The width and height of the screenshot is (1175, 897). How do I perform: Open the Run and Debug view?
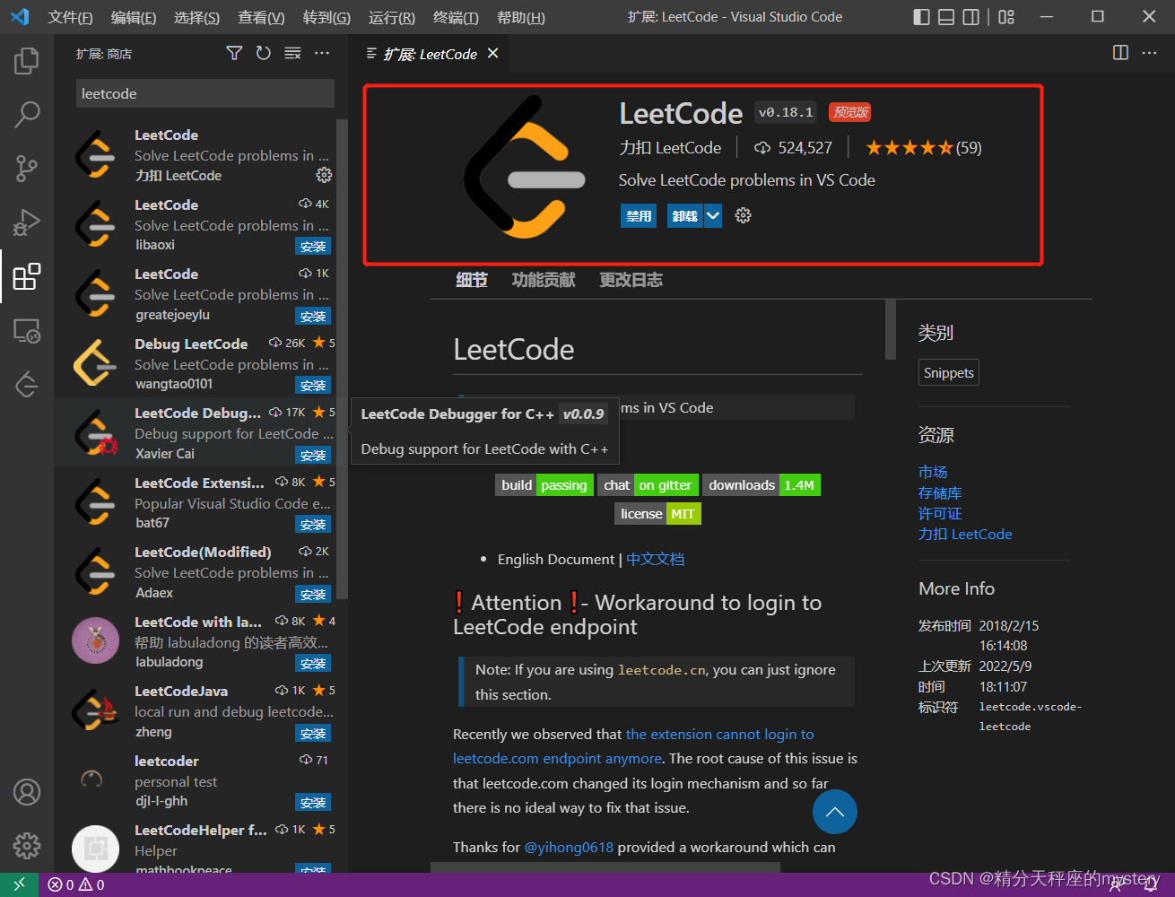tap(26, 222)
